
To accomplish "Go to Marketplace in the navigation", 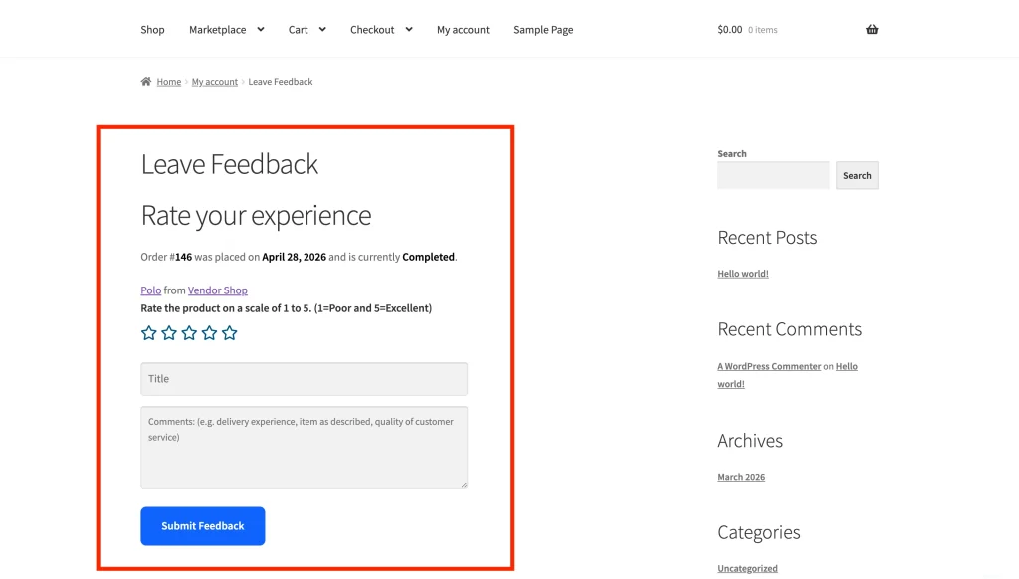I will pyautogui.click(x=218, y=29).
